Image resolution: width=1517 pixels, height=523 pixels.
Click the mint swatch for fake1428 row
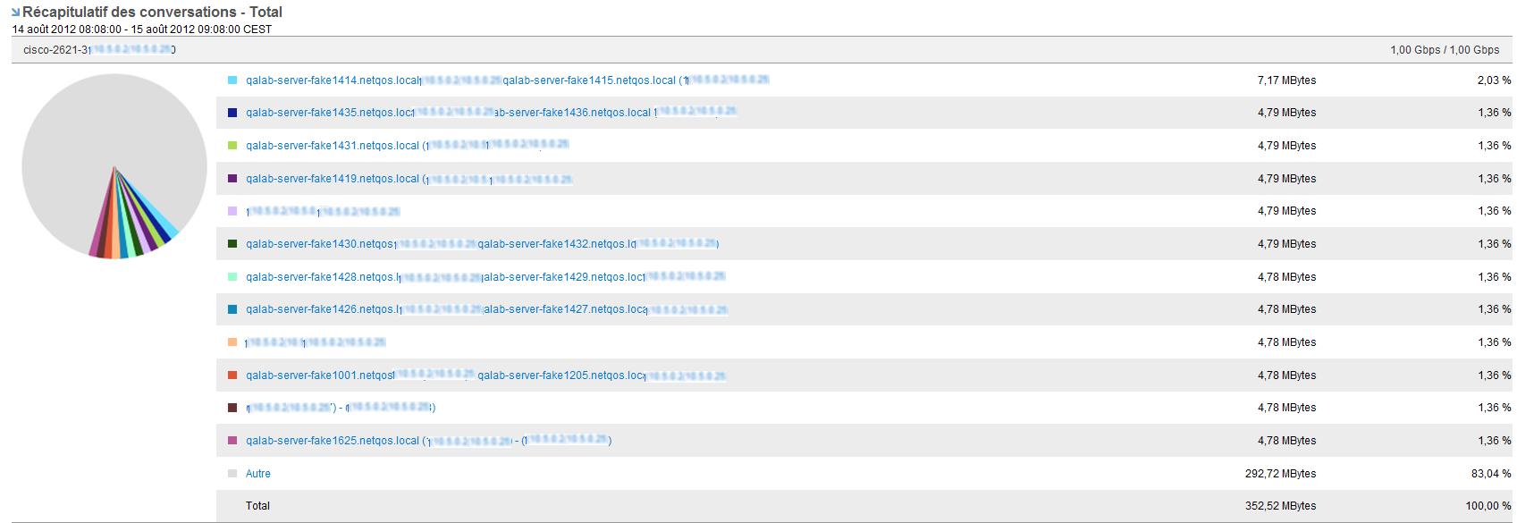click(x=232, y=277)
